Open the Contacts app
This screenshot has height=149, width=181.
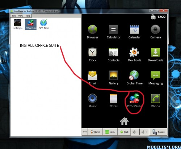[x=113, y=55]
